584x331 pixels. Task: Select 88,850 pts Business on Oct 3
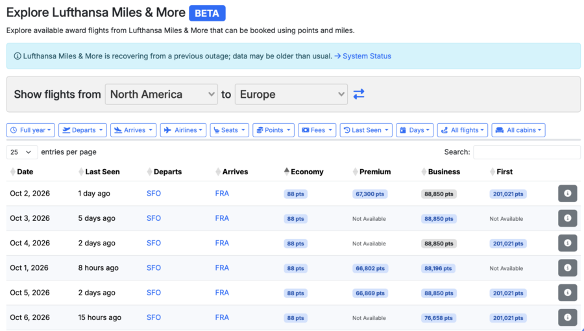tap(439, 219)
